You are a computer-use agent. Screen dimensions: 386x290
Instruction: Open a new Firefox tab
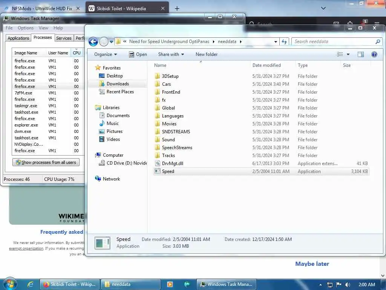point(177,9)
